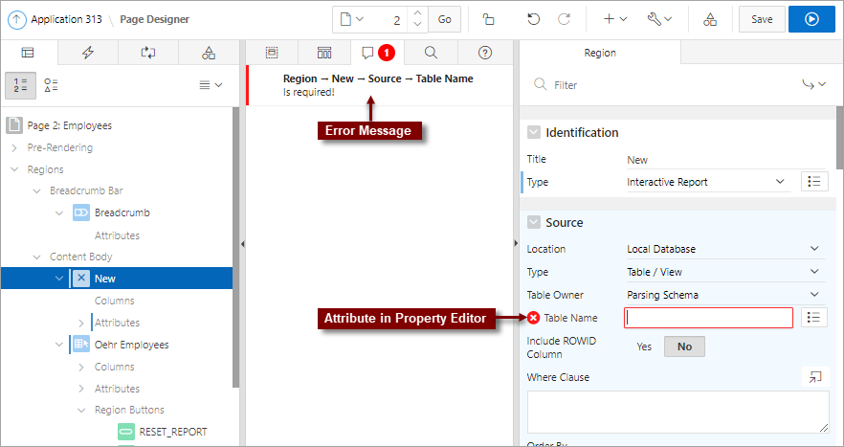
Task: Click the property Filter search field
Action: click(662, 85)
